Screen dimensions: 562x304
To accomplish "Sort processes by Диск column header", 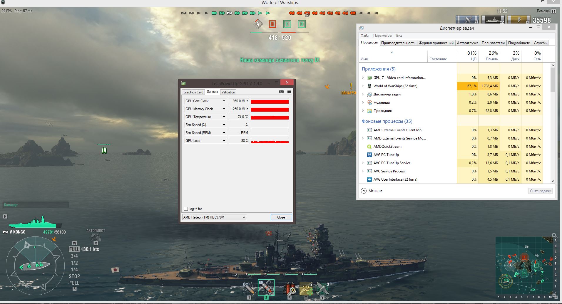I will 511,56.
